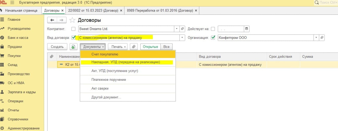This screenshot has width=338, height=131.
Task: Expand the Организация dropdown arrow
Action: [316, 38]
